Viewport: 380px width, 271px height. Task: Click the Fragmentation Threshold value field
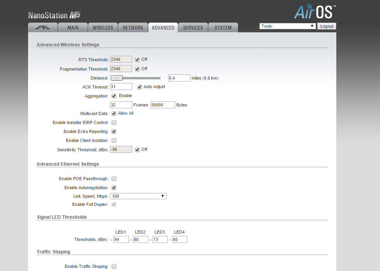[x=121, y=69]
